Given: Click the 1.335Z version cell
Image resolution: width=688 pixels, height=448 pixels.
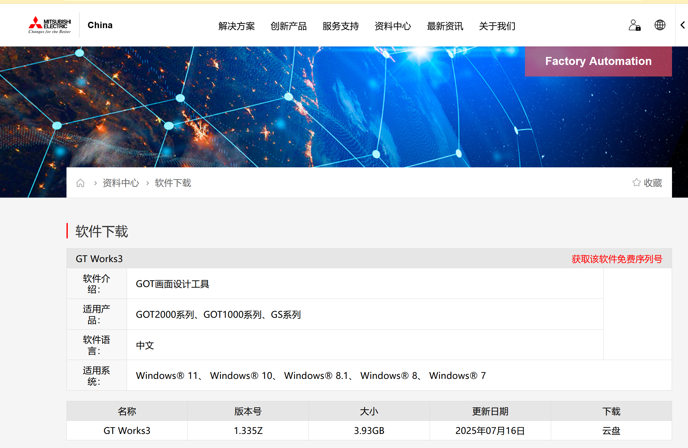Looking at the screenshot, I should (x=248, y=431).
